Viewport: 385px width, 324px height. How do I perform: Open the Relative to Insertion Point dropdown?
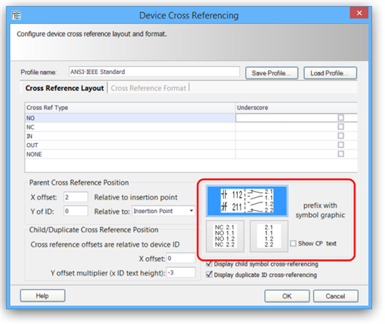[x=163, y=211]
